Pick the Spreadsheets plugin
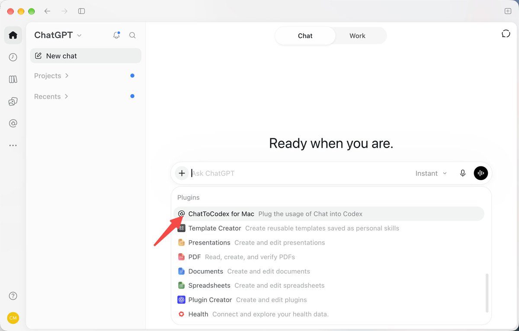This screenshot has height=331, width=519. [329, 286]
